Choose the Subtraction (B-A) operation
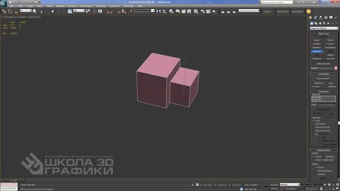Image resolution: width=340 pixels, height=191 pixels. pos(313,131)
